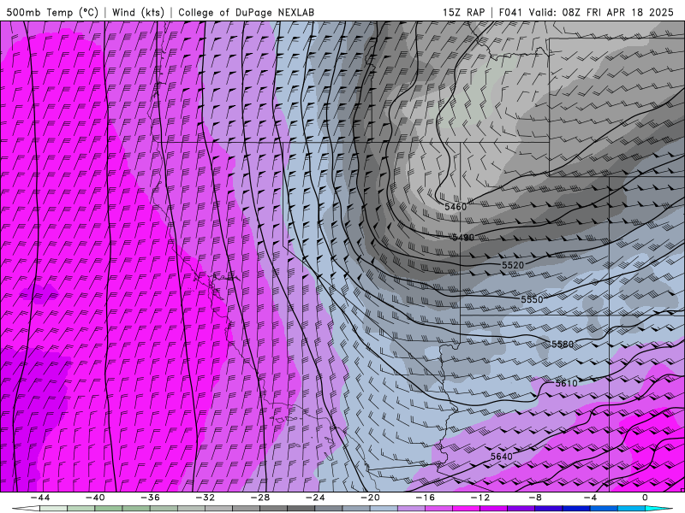Click the -40 colorbar tick label
Image resolution: width=685 pixels, height=513 pixels.
pos(95,498)
